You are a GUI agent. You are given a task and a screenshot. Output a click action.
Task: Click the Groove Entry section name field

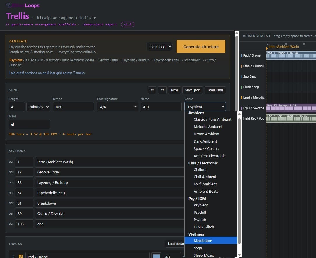point(110,172)
